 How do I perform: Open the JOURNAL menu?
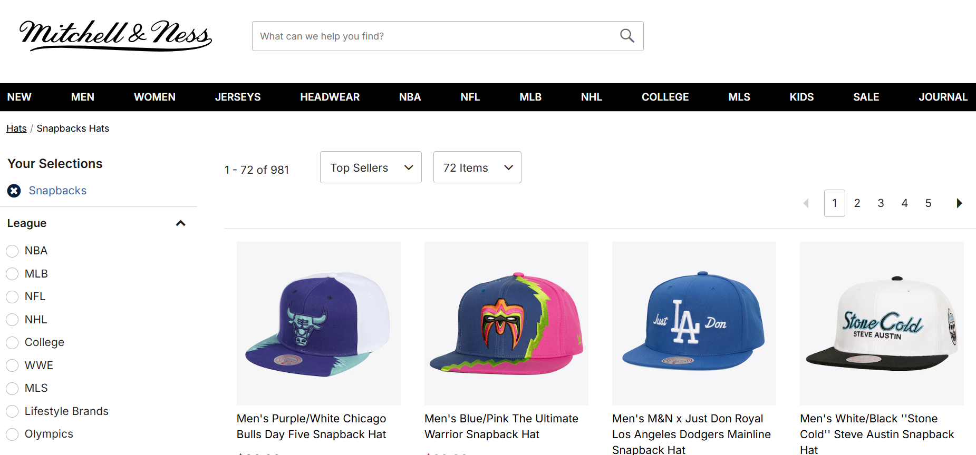[x=943, y=97]
